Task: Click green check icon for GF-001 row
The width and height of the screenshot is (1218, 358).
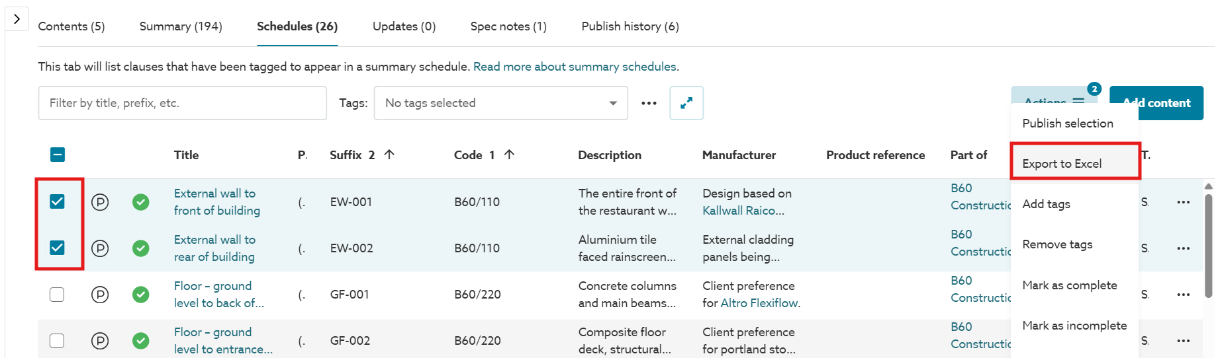Action: tap(140, 295)
